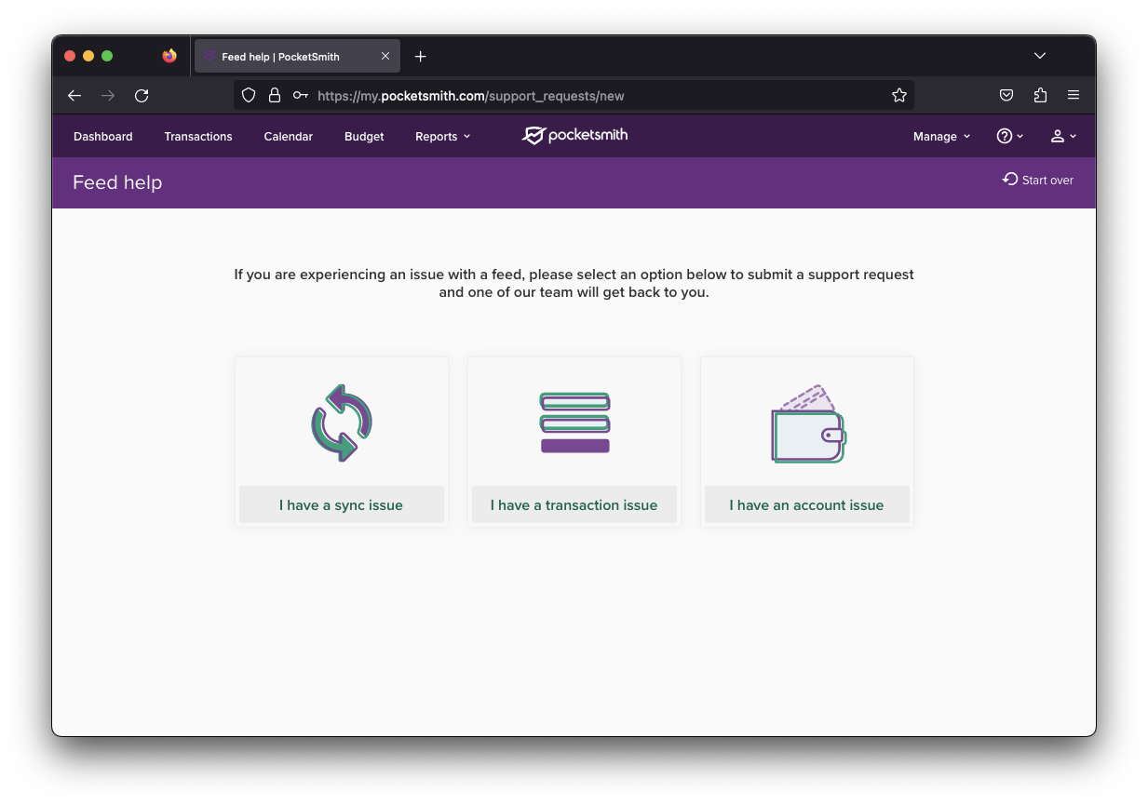Reload the page with refresh icon

[x=142, y=95]
